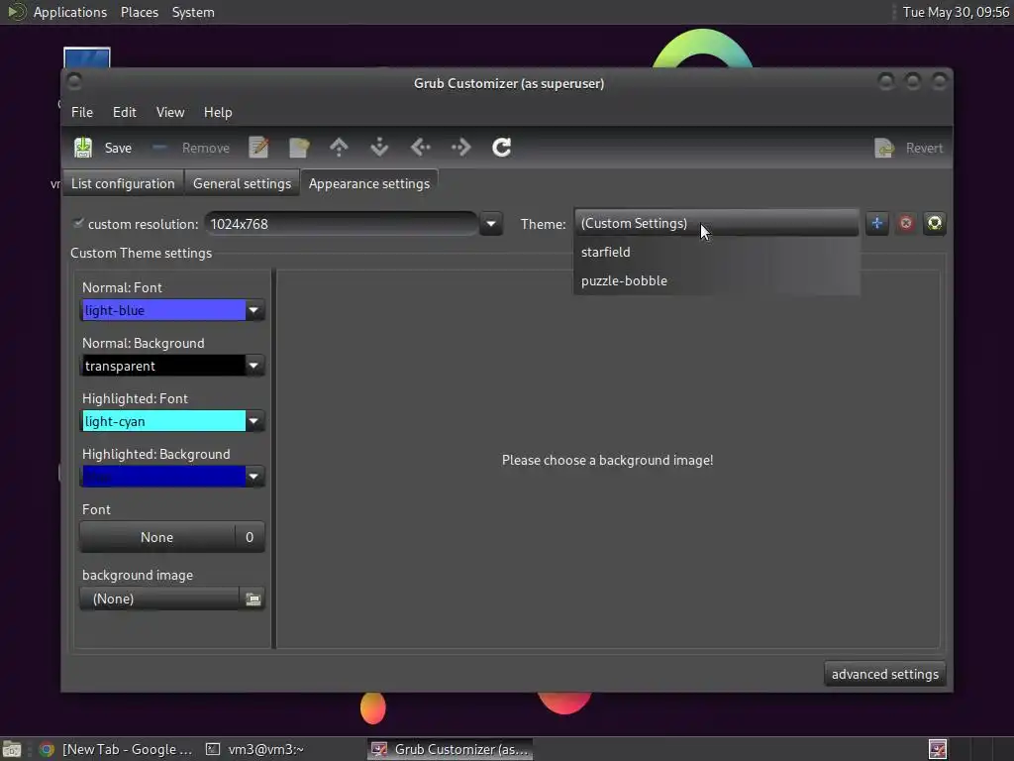Click the light-blue font color swatch
The image size is (1014, 761).
163,310
